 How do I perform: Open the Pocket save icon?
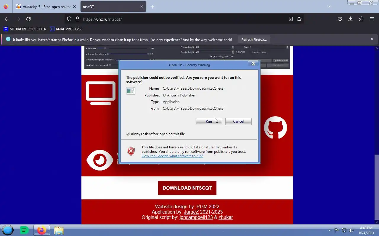[x=340, y=19]
